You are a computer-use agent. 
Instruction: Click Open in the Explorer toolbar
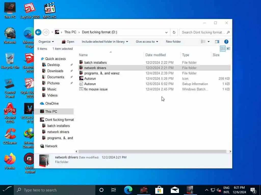coord(68,42)
